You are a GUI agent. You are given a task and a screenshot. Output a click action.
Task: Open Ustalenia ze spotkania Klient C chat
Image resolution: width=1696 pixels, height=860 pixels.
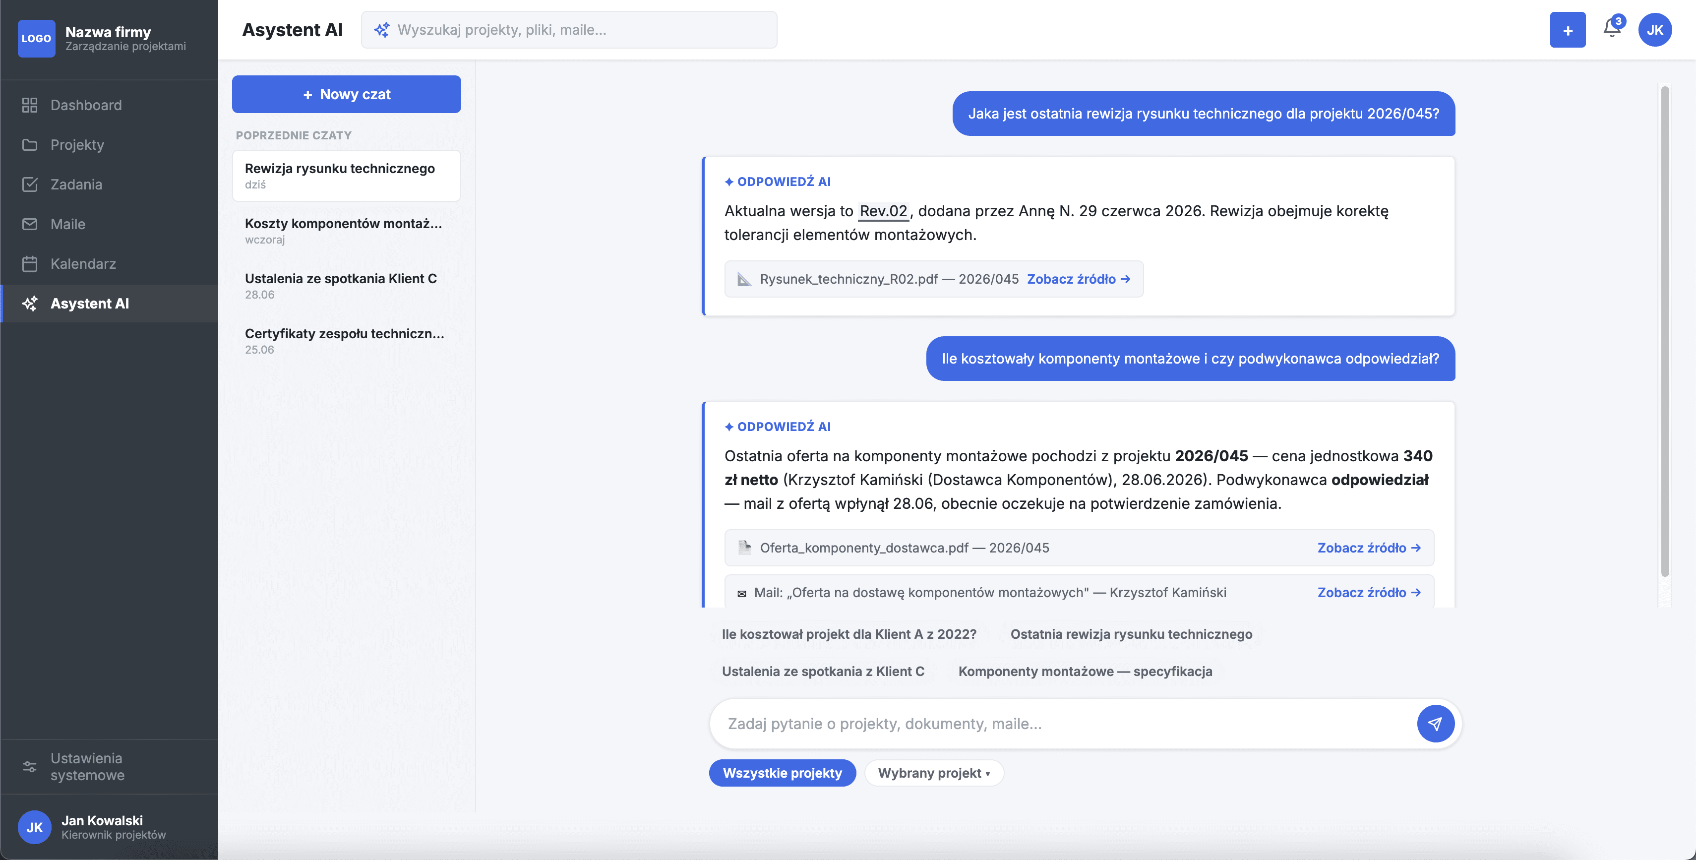click(x=346, y=286)
